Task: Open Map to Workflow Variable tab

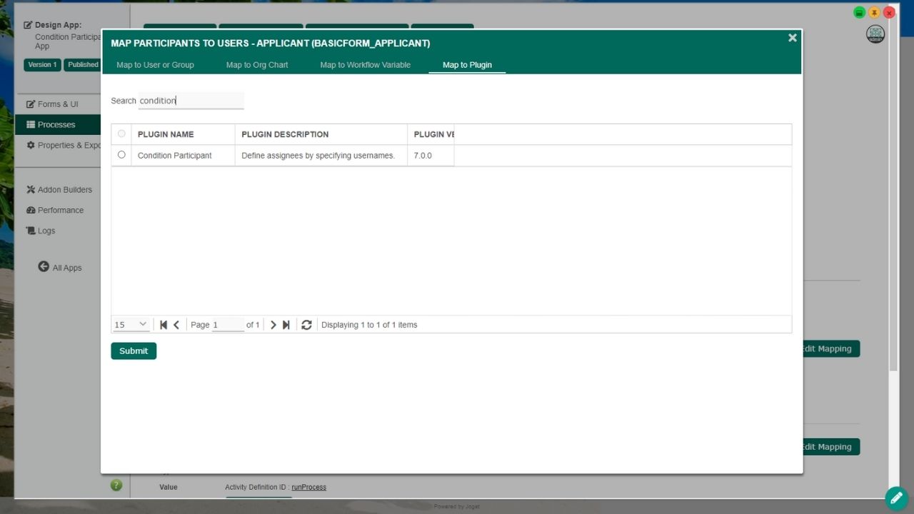Action: coord(365,65)
